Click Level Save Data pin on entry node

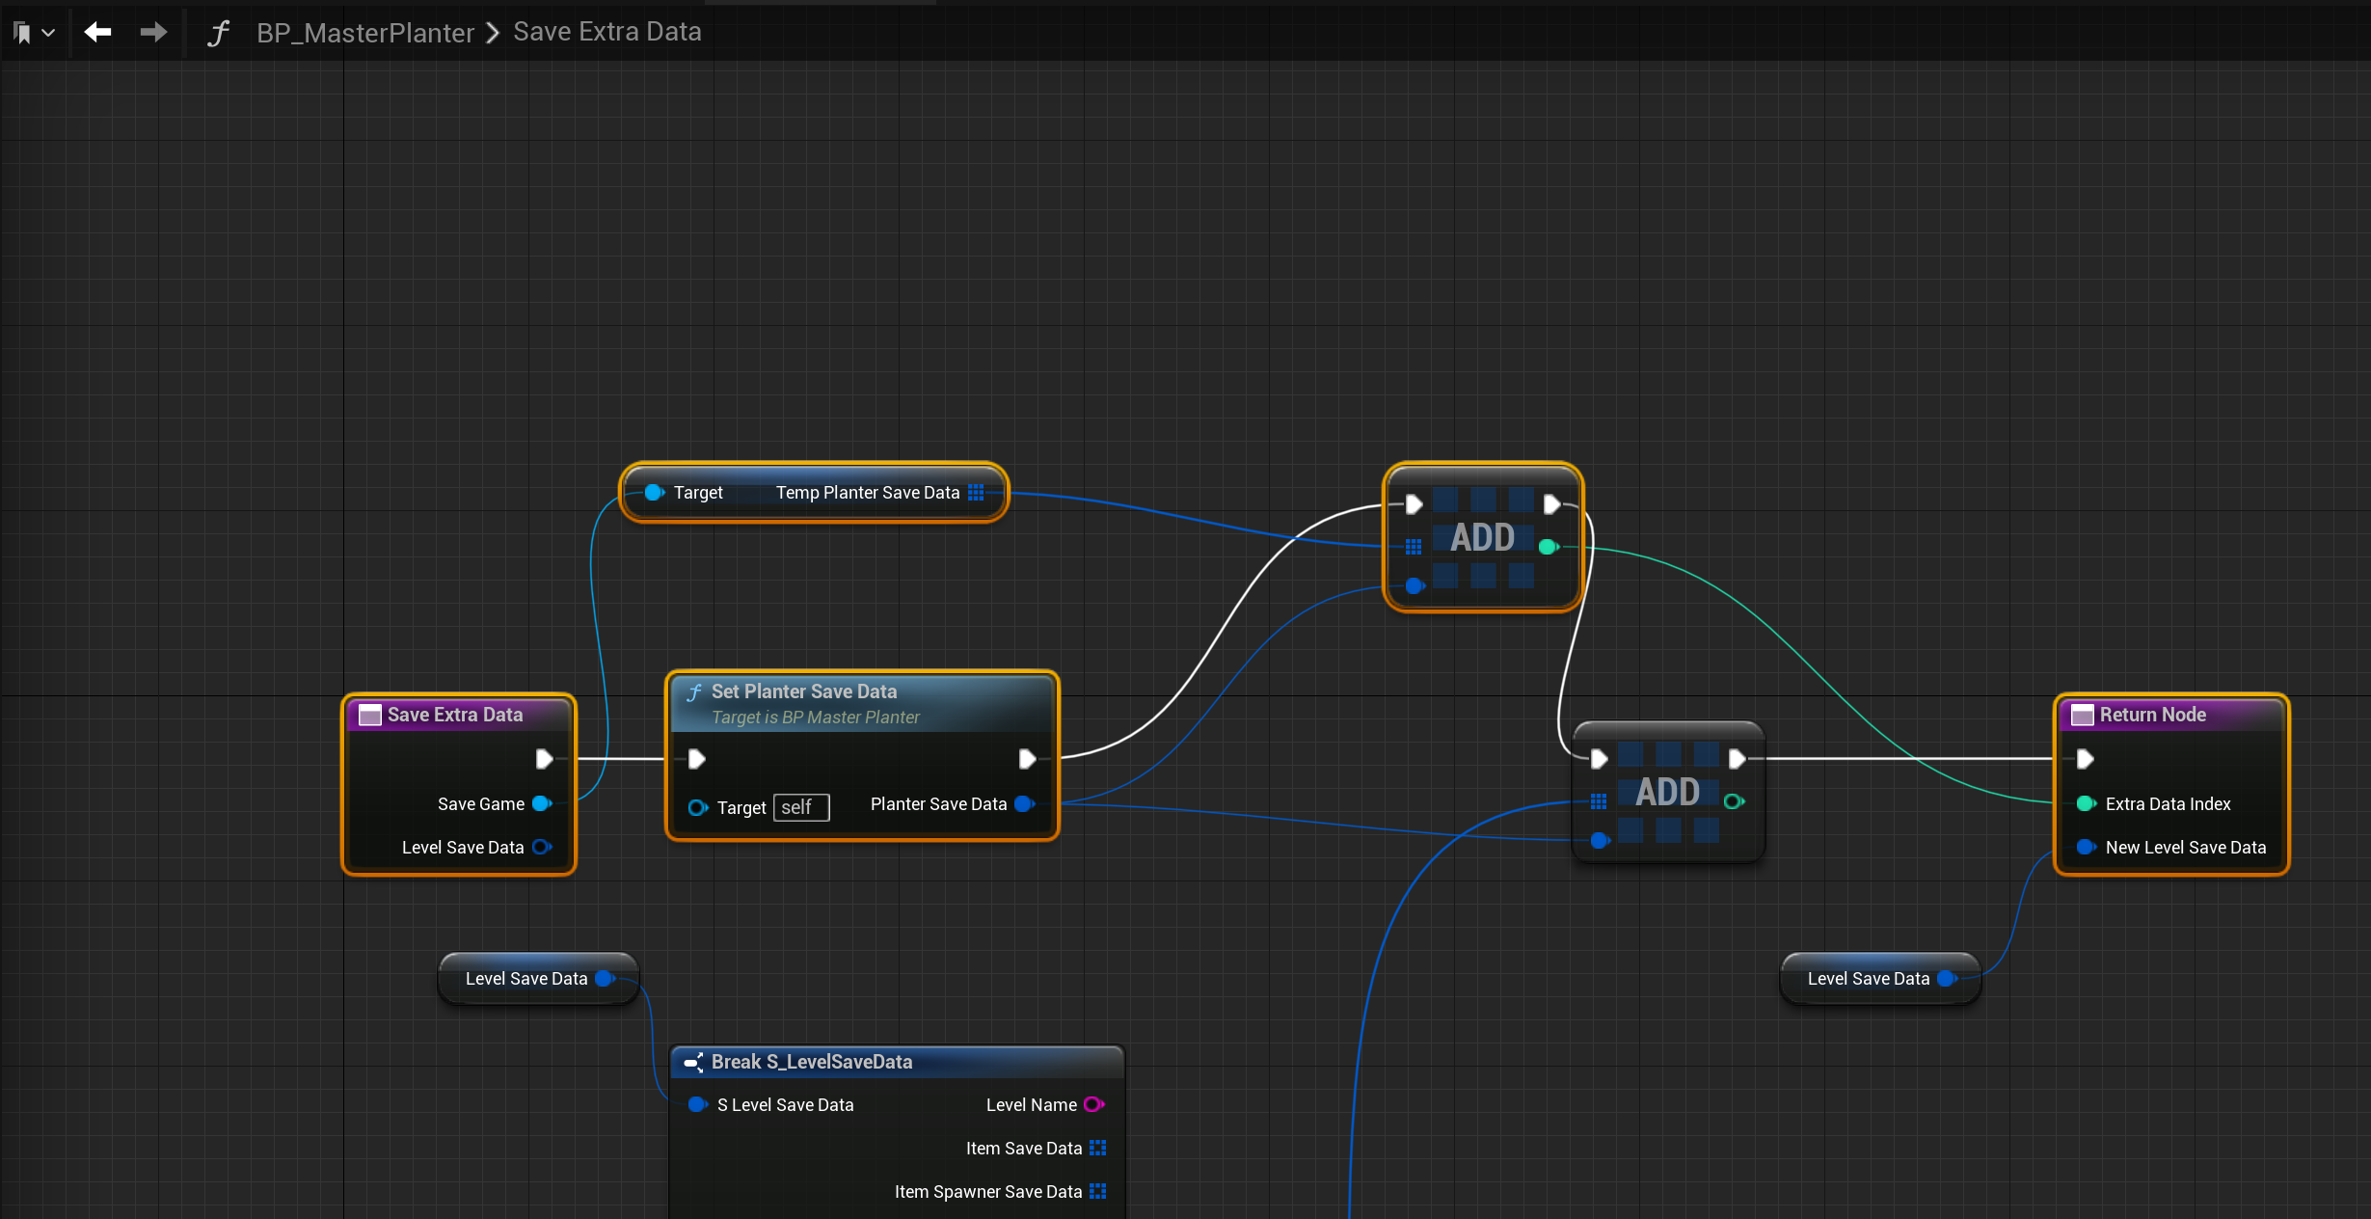point(542,847)
